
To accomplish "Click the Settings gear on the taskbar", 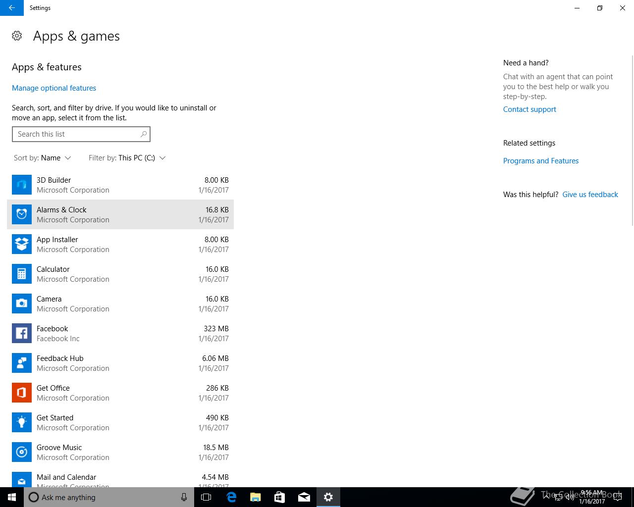I will pyautogui.click(x=328, y=497).
